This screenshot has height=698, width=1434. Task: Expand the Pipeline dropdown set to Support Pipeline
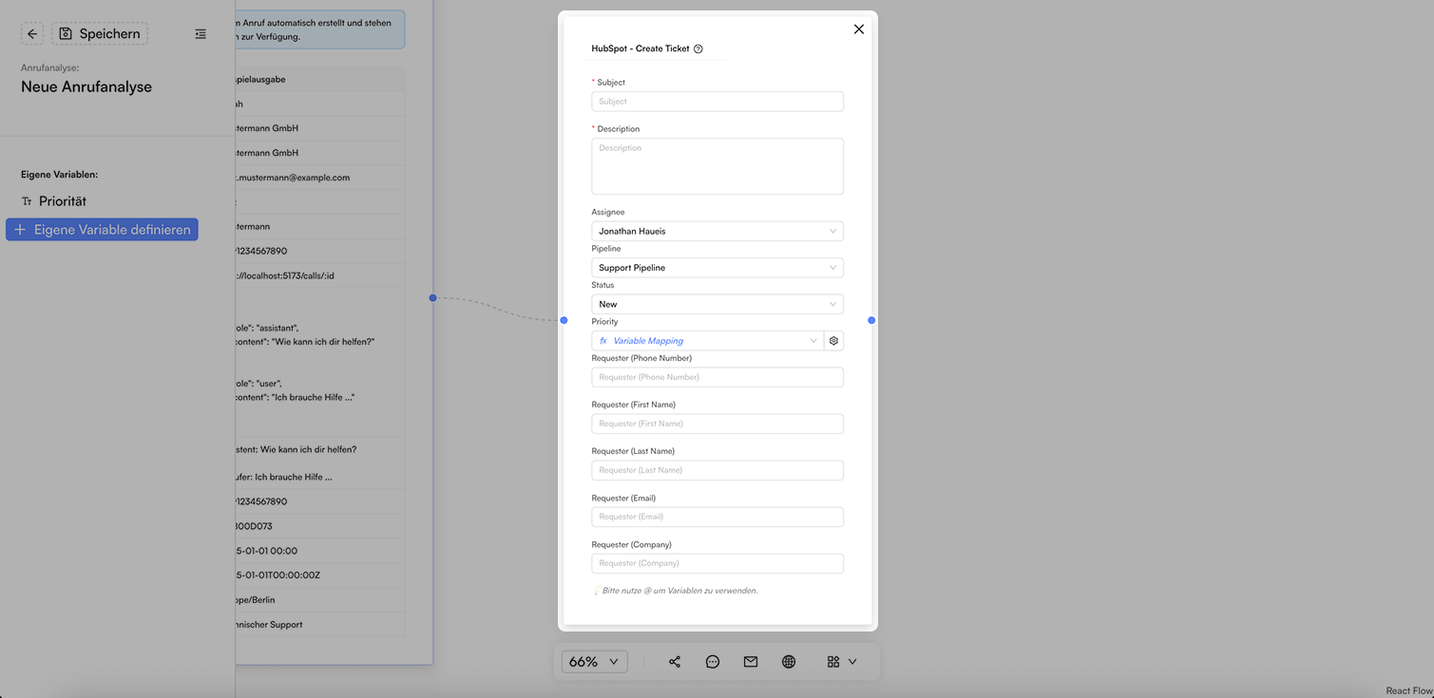pos(717,268)
